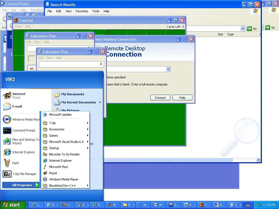279x209 pixels.
Task: Switch to Internet Explorer taskbar button
Action: [36, 205]
